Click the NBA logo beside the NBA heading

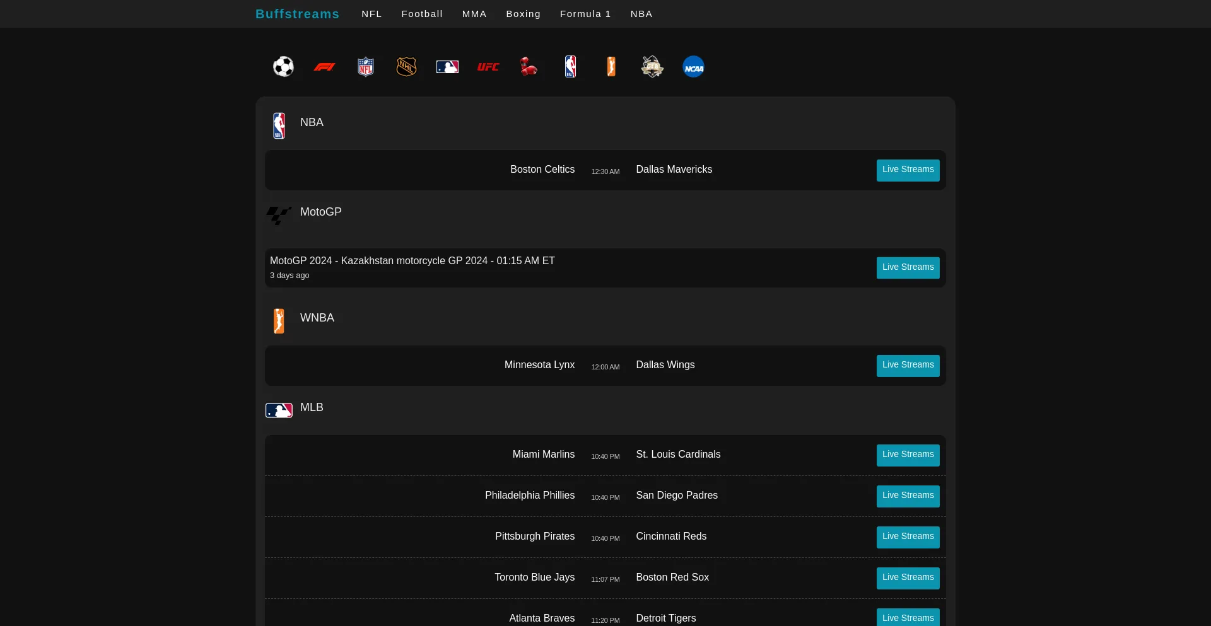pos(279,125)
